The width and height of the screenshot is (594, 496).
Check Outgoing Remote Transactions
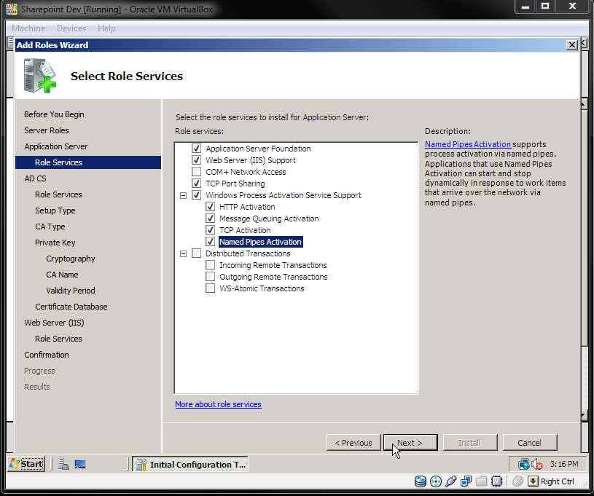tap(210, 277)
